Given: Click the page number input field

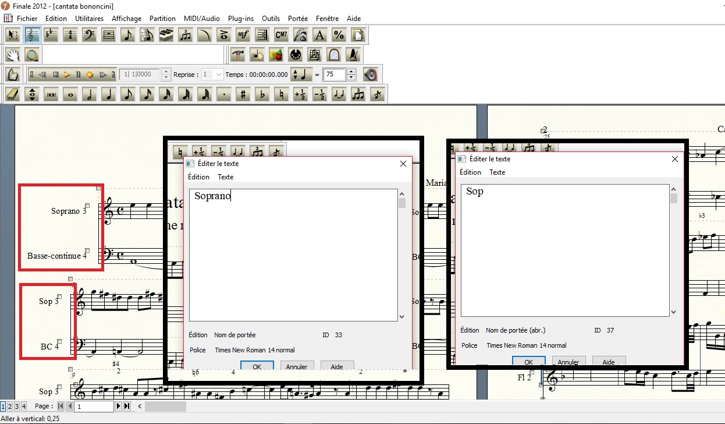Looking at the screenshot, I should tap(94, 406).
